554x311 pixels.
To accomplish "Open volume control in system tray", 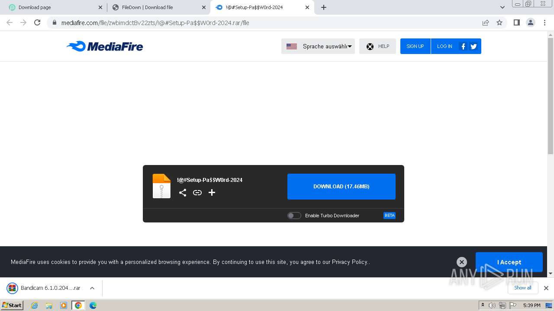I will click(492, 305).
